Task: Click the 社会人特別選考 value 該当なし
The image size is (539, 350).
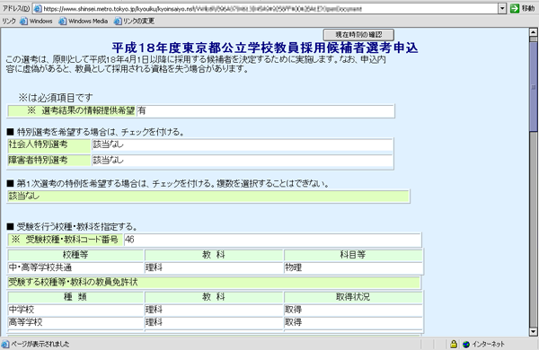Action: [243, 144]
